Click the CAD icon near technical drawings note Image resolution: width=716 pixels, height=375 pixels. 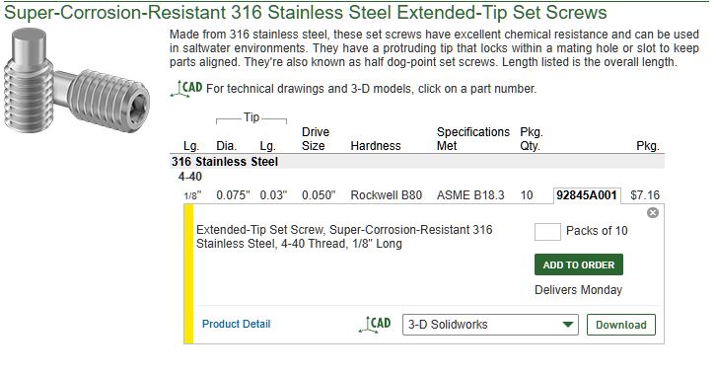[186, 89]
